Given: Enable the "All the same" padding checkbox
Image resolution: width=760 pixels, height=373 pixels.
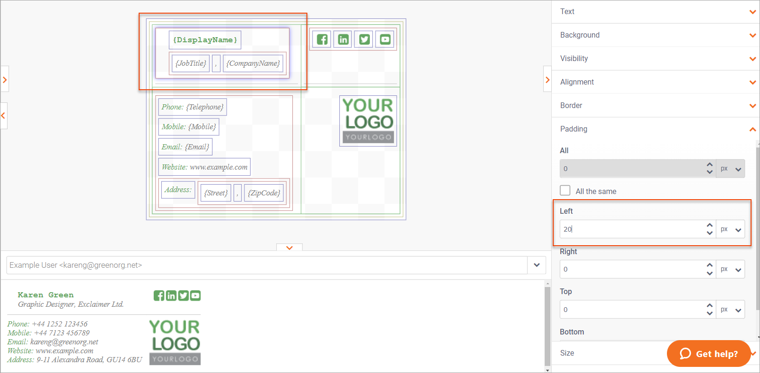Looking at the screenshot, I should pos(565,191).
